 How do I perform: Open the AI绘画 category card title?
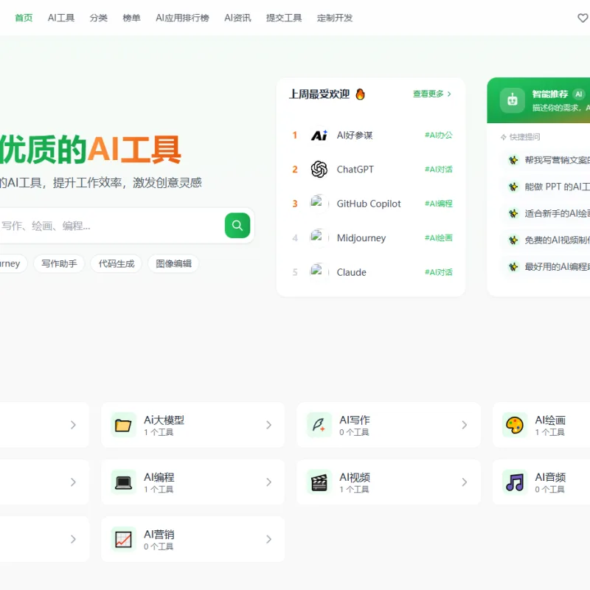click(x=550, y=420)
